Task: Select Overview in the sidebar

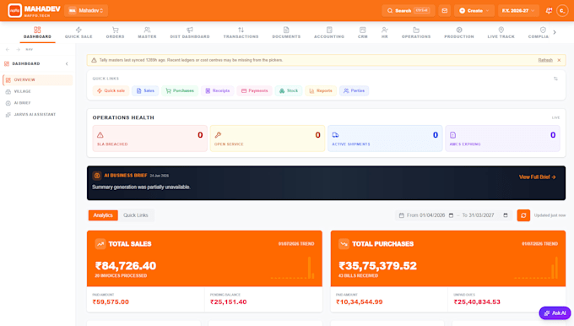Action: click(37, 80)
